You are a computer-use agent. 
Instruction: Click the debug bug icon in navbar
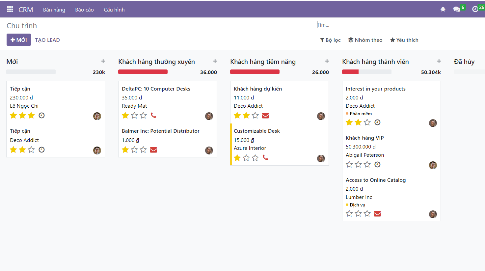(x=443, y=9)
